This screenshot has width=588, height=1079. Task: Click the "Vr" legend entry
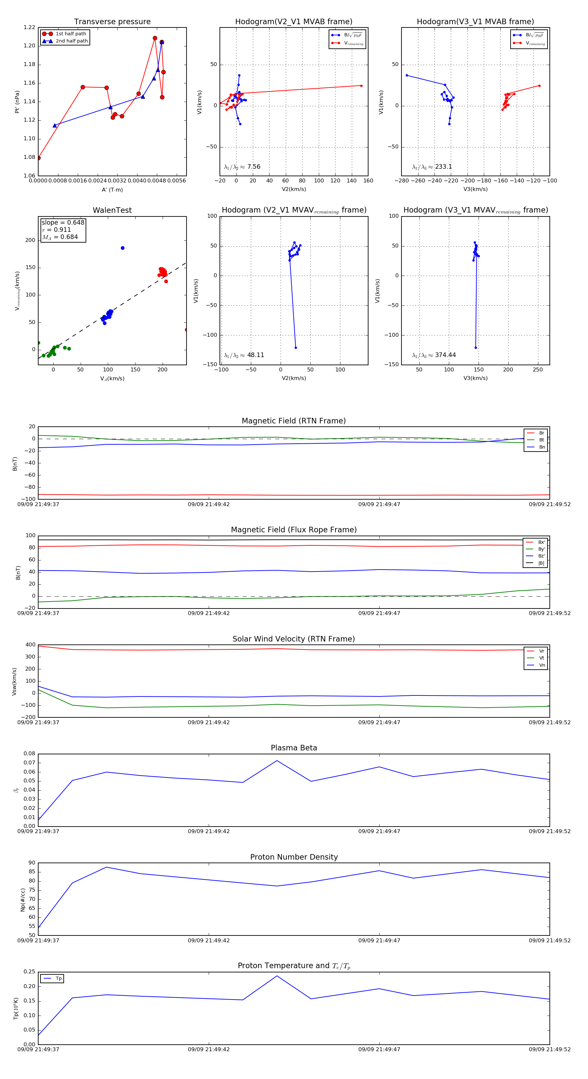click(536, 651)
